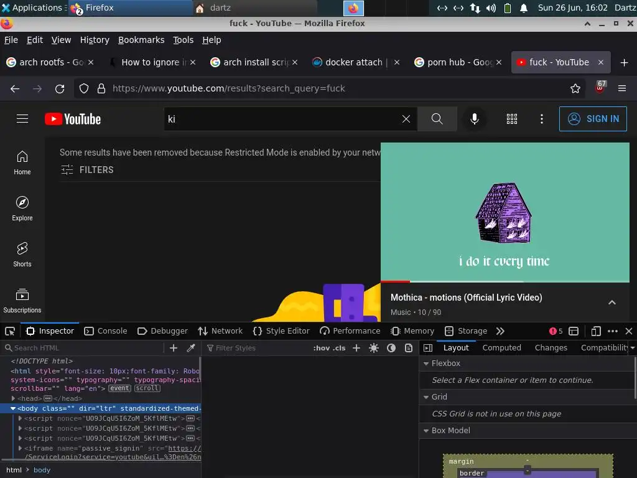Click the SIGN IN button
Screen dimensions: 637x478
[593, 119]
